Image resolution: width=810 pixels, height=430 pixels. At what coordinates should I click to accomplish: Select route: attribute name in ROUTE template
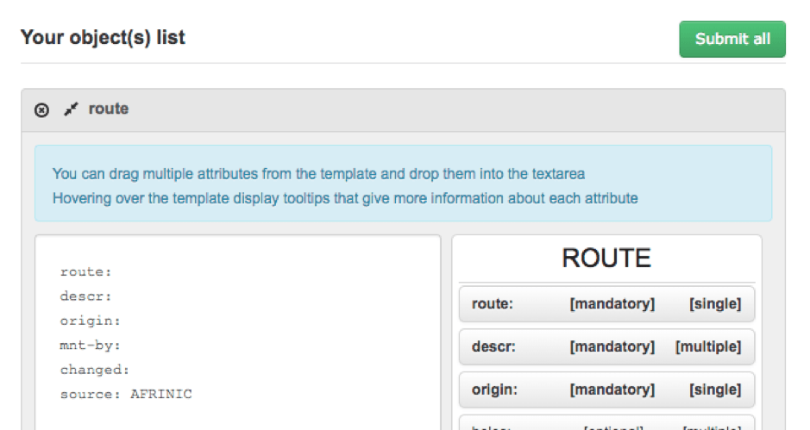(x=493, y=303)
